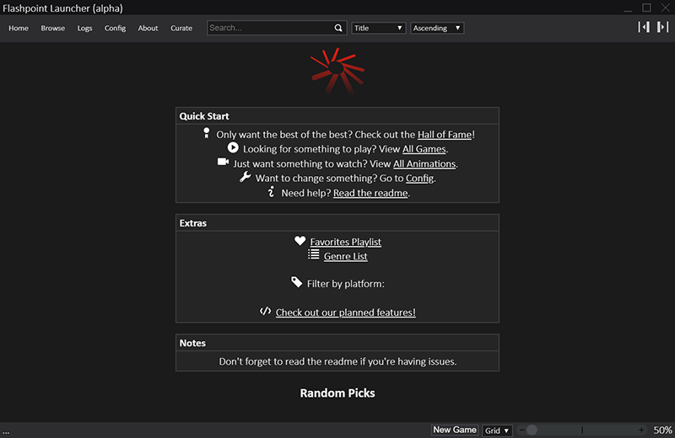Click the Random Picks heading
The height and width of the screenshot is (438, 675).
337,393
